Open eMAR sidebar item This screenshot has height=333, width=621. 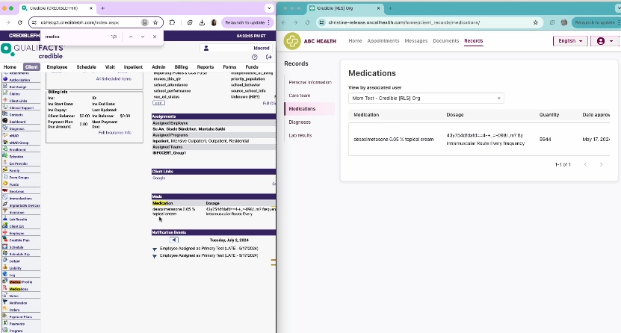tap(14, 136)
